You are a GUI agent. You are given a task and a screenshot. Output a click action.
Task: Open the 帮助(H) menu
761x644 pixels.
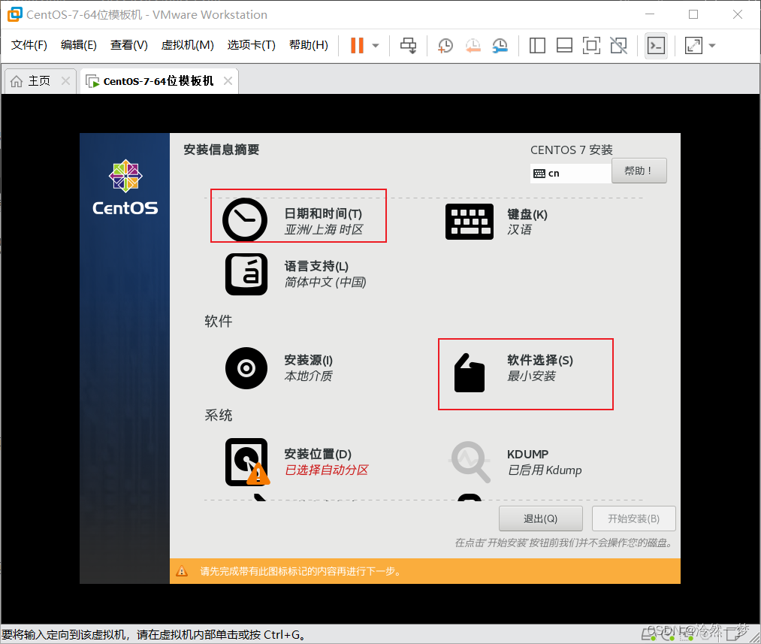[309, 45]
